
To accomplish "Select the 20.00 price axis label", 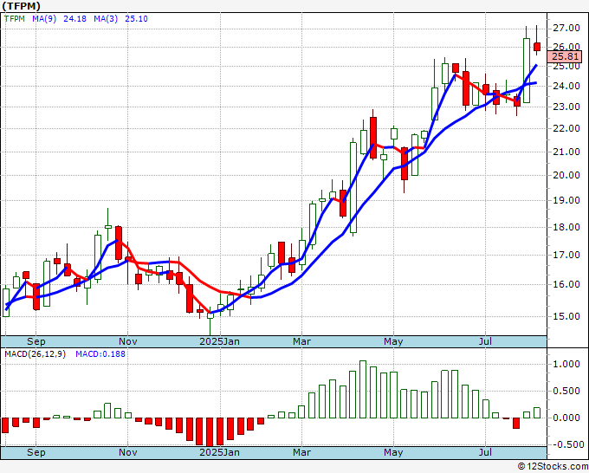I will (566, 175).
